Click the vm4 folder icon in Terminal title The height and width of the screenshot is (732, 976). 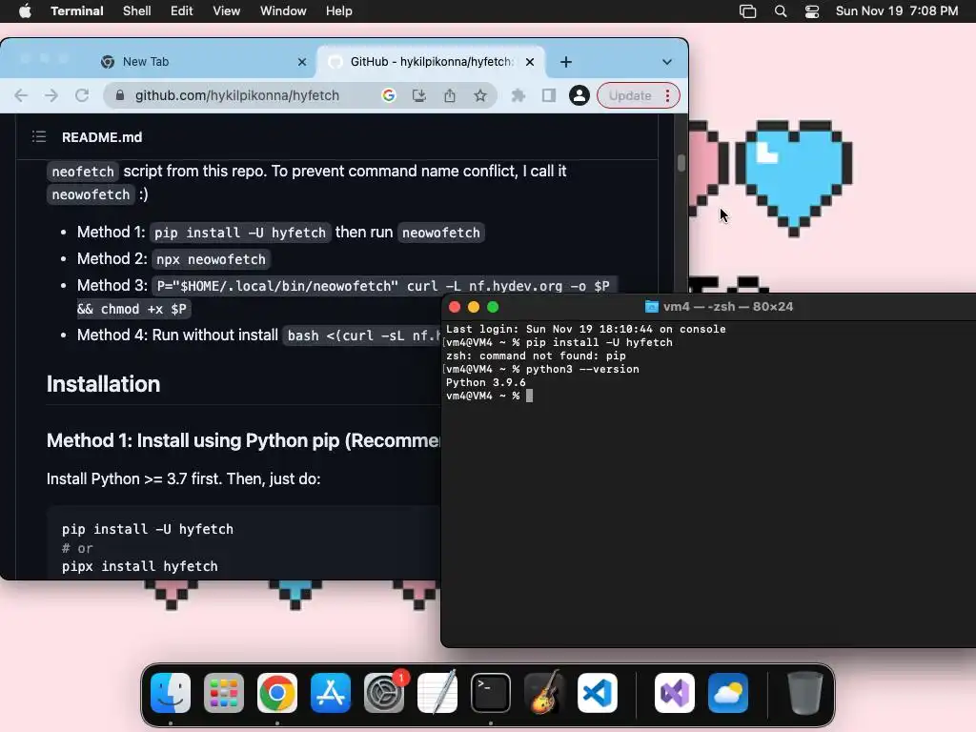[651, 306]
